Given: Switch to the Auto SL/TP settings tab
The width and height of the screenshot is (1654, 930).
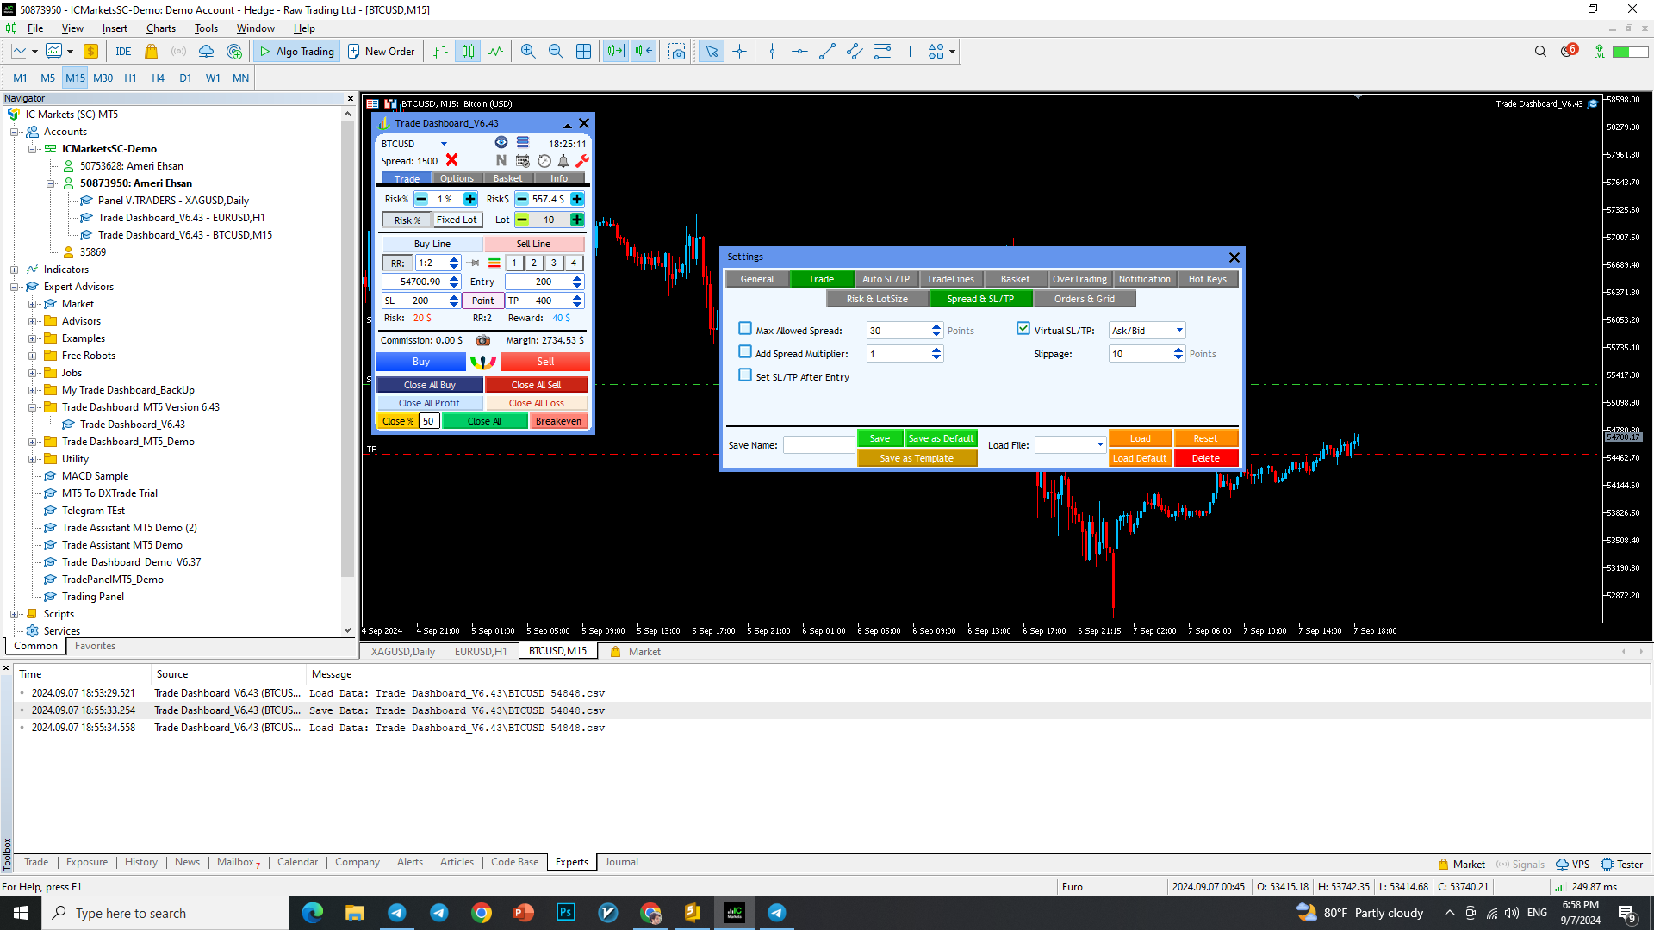Looking at the screenshot, I should tap(886, 279).
